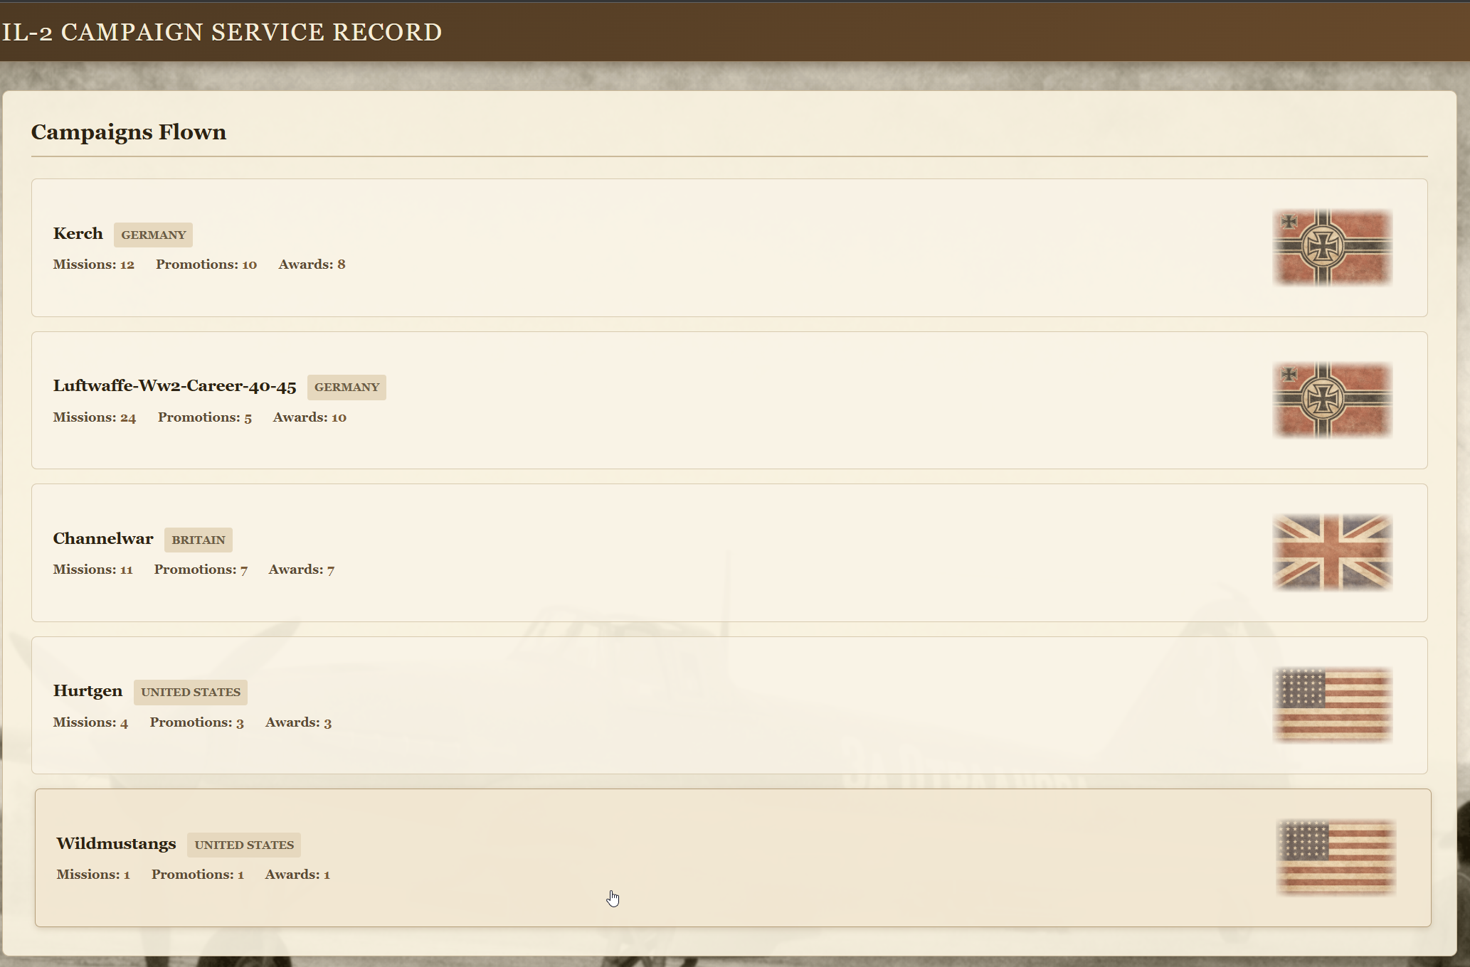Click "Missions: 4" in the Hurtgen card
Viewport: 1470px width, 967px height.
point(90,722)
